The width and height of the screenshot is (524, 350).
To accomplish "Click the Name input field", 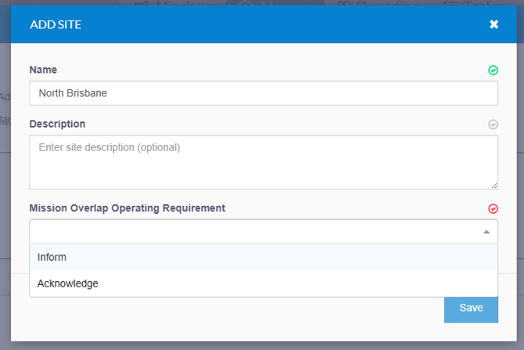I will coord(264,93).
